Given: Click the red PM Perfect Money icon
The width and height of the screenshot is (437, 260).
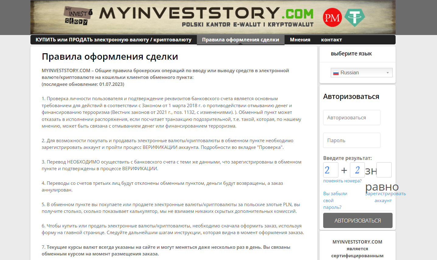Looking at the screenshot, I should click(332, 17).
